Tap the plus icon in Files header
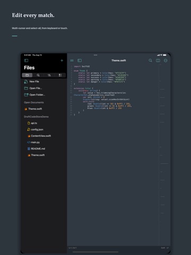This screenshot has height=255, width=191. [x=62, y=61]
